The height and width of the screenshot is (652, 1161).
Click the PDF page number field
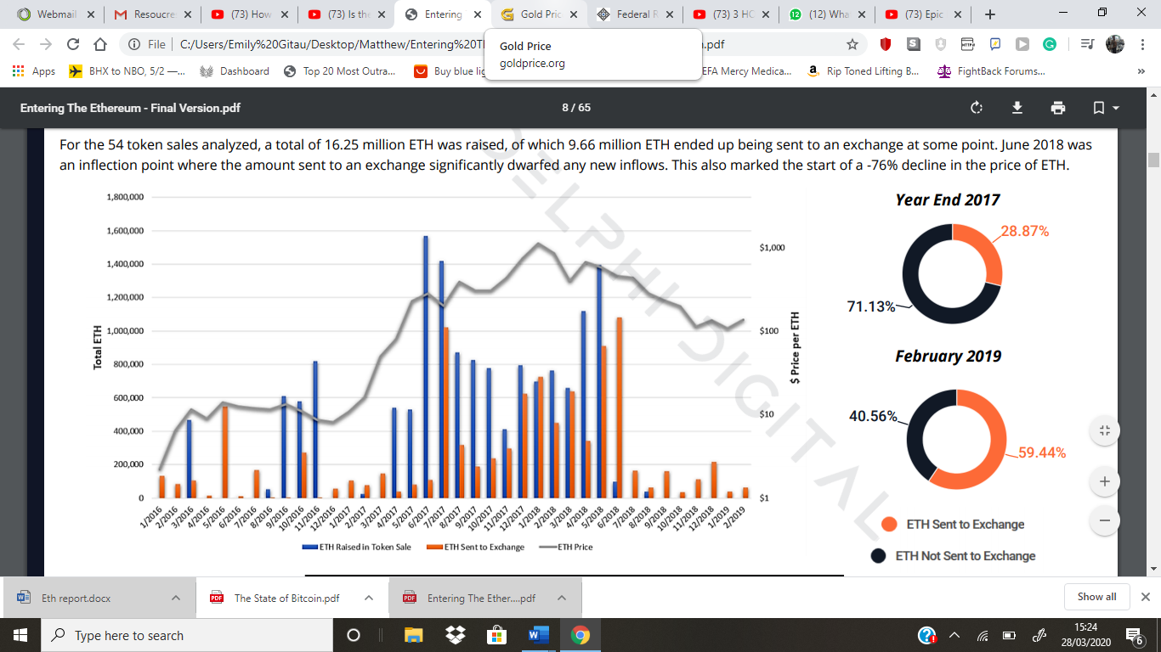(566, 108)
